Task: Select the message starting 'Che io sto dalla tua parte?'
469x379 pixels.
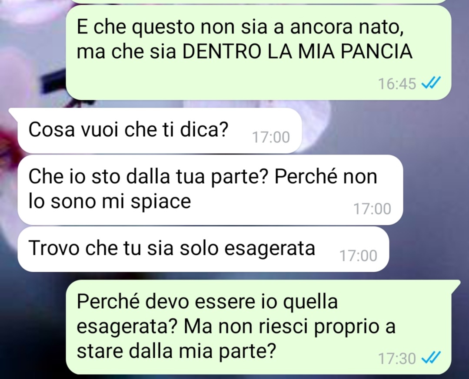Action: pyautogui.click(x=210, y=190)
